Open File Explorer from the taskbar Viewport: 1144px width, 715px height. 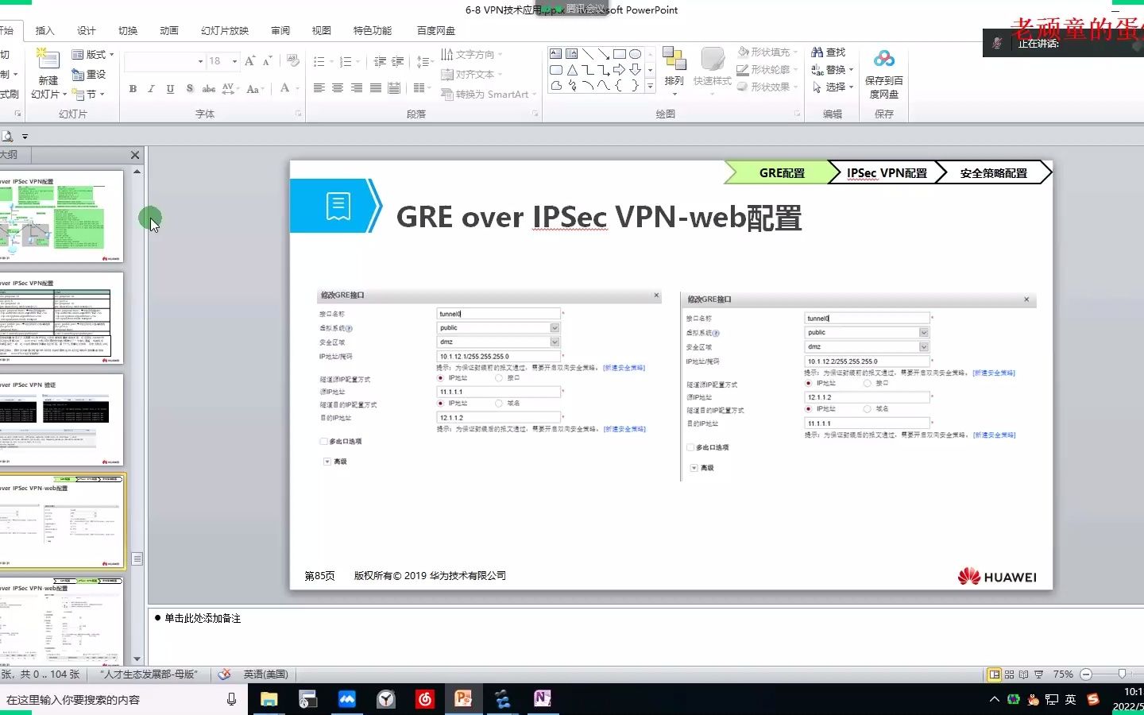coord(269,699)
